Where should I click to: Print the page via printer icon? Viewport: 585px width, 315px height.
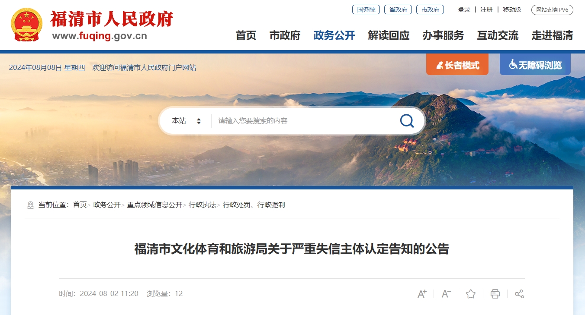[495, 294]
